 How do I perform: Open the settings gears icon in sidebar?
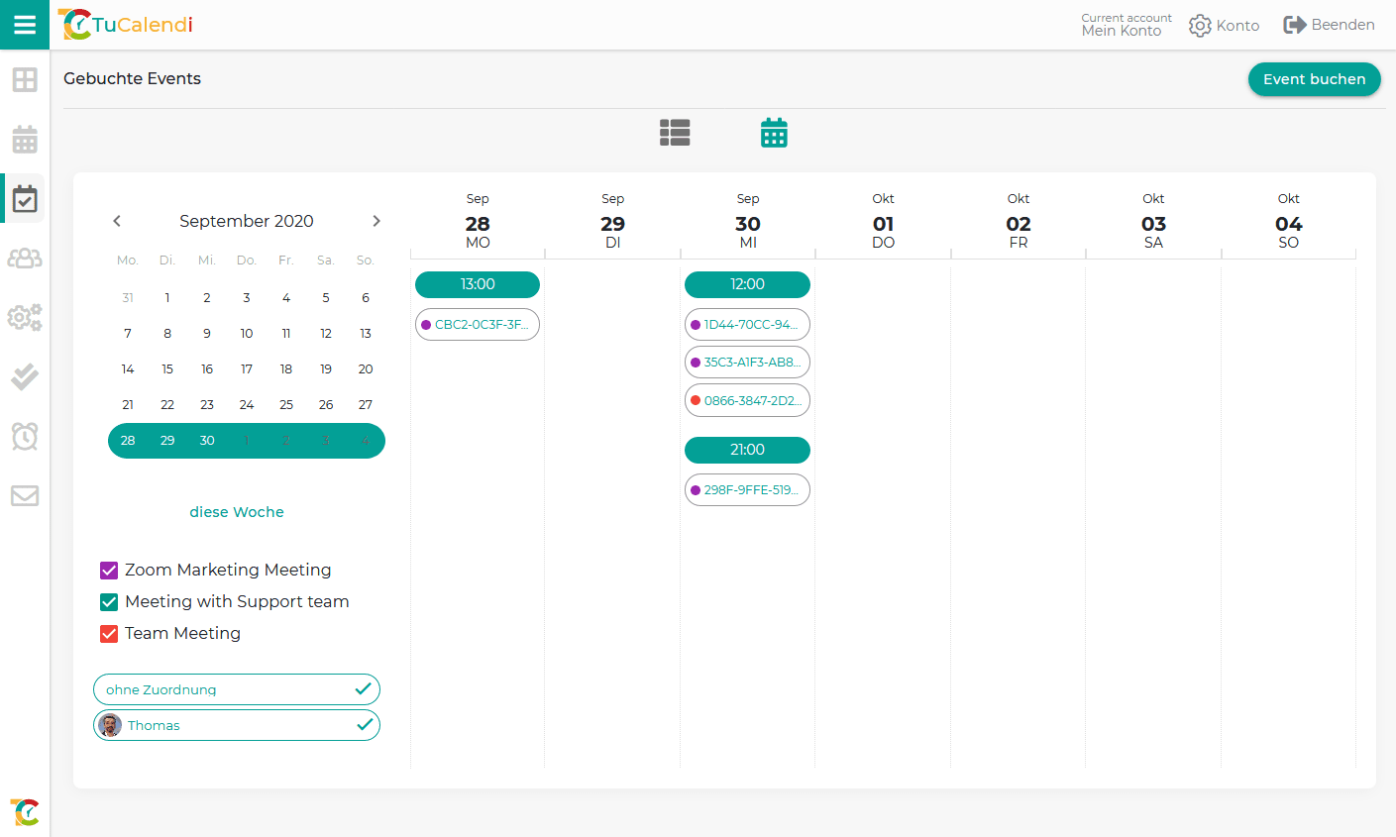25,317
